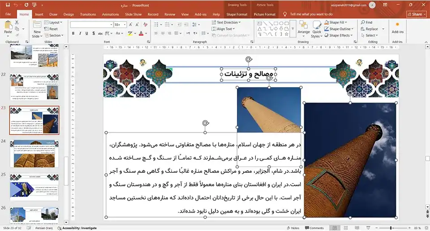Select the Rectangle shape in gallery
The height and width of the screenshot is (231, 430).
[x=276, y=23]
